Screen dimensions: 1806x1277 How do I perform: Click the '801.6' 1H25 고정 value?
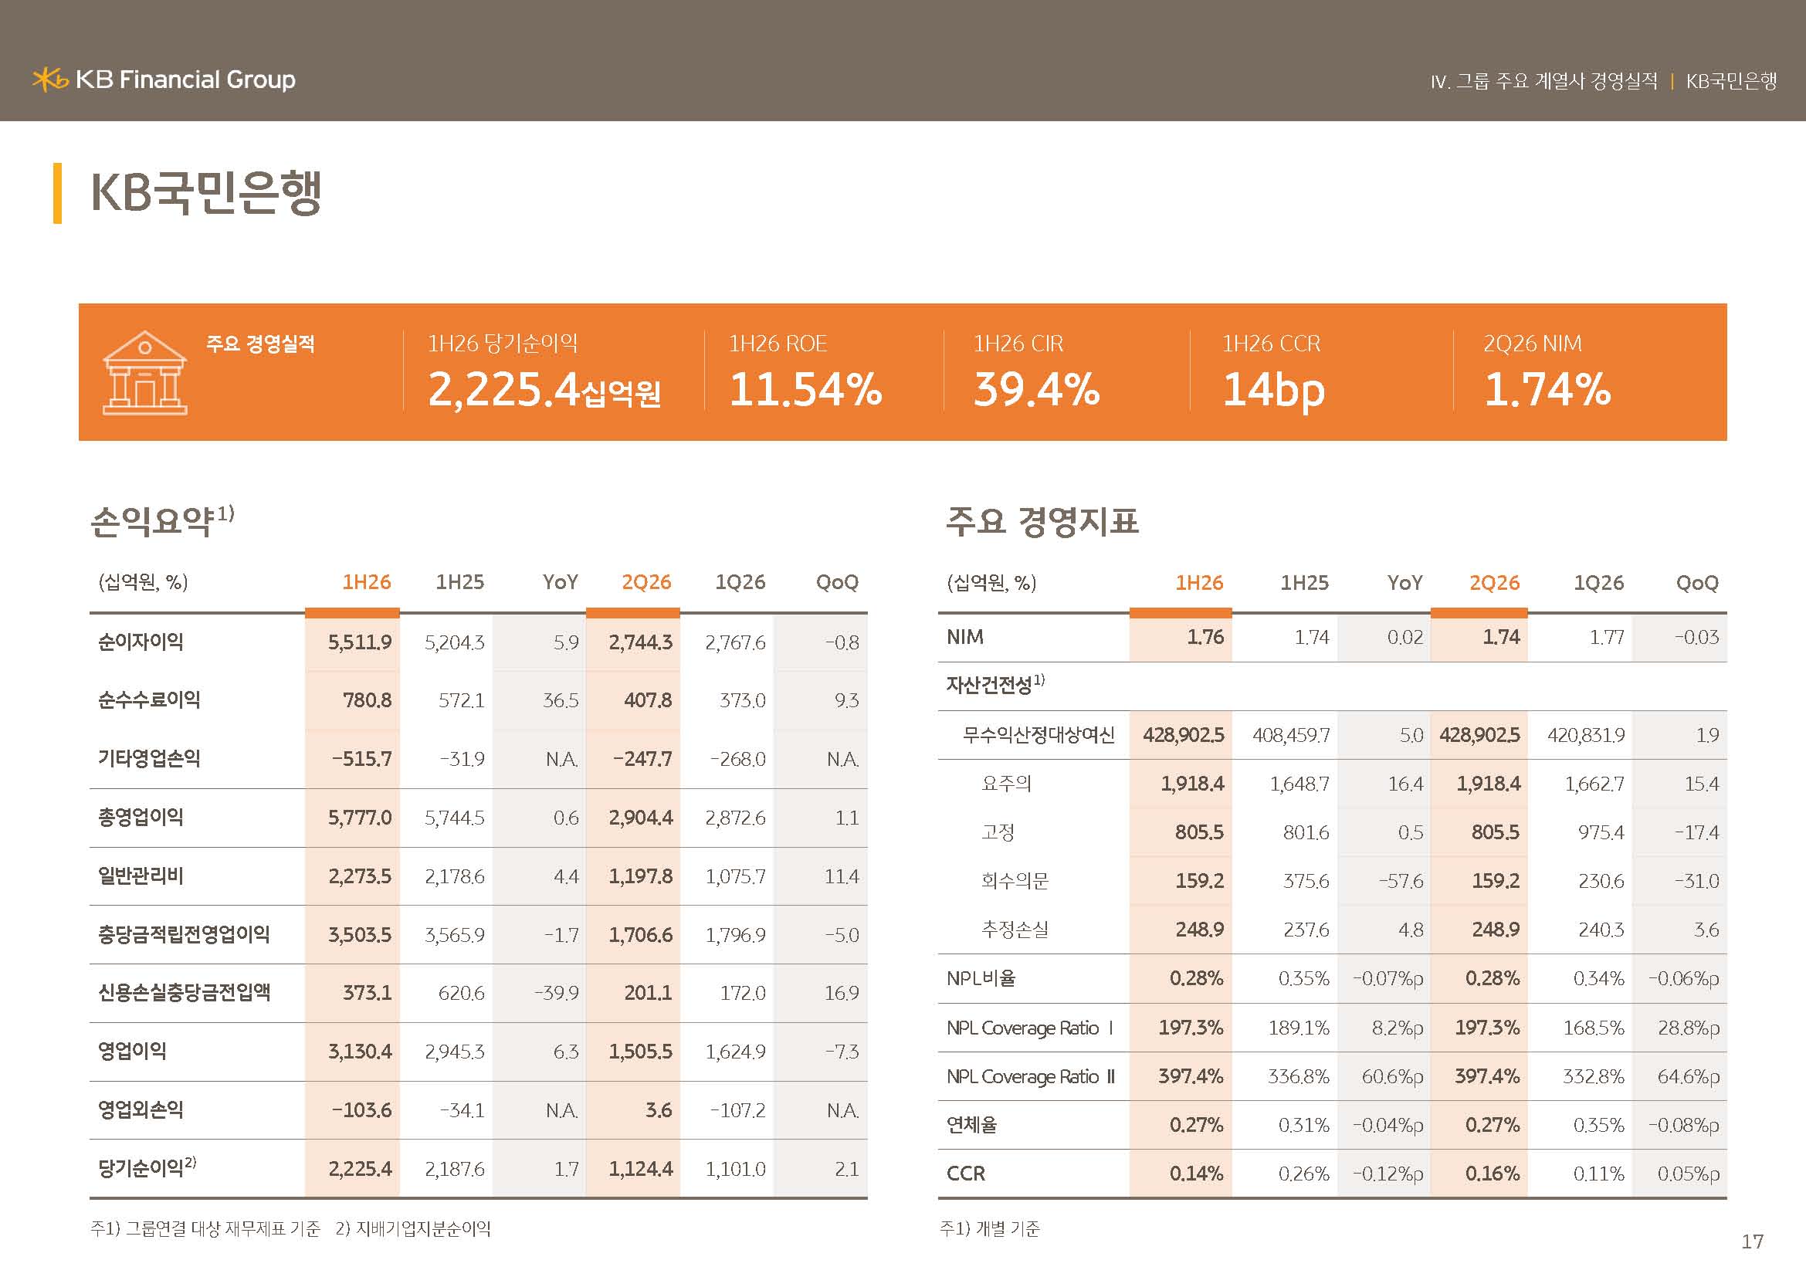pos(1306,833)
